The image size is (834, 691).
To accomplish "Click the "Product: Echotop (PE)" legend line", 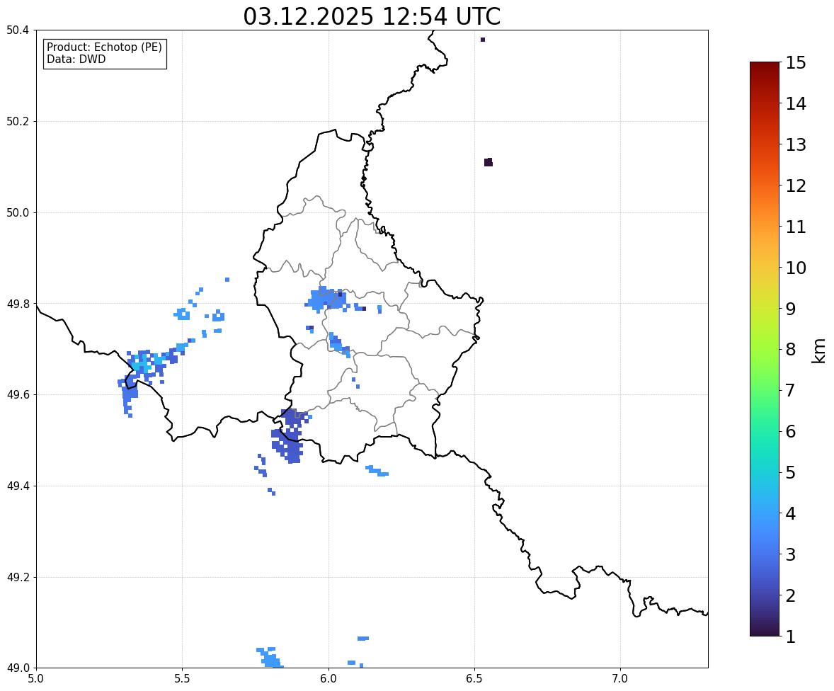I will coord(104,47).
